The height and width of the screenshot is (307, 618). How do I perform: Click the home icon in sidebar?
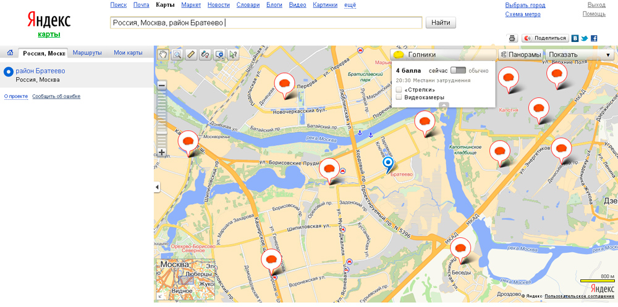click(10, 53)
